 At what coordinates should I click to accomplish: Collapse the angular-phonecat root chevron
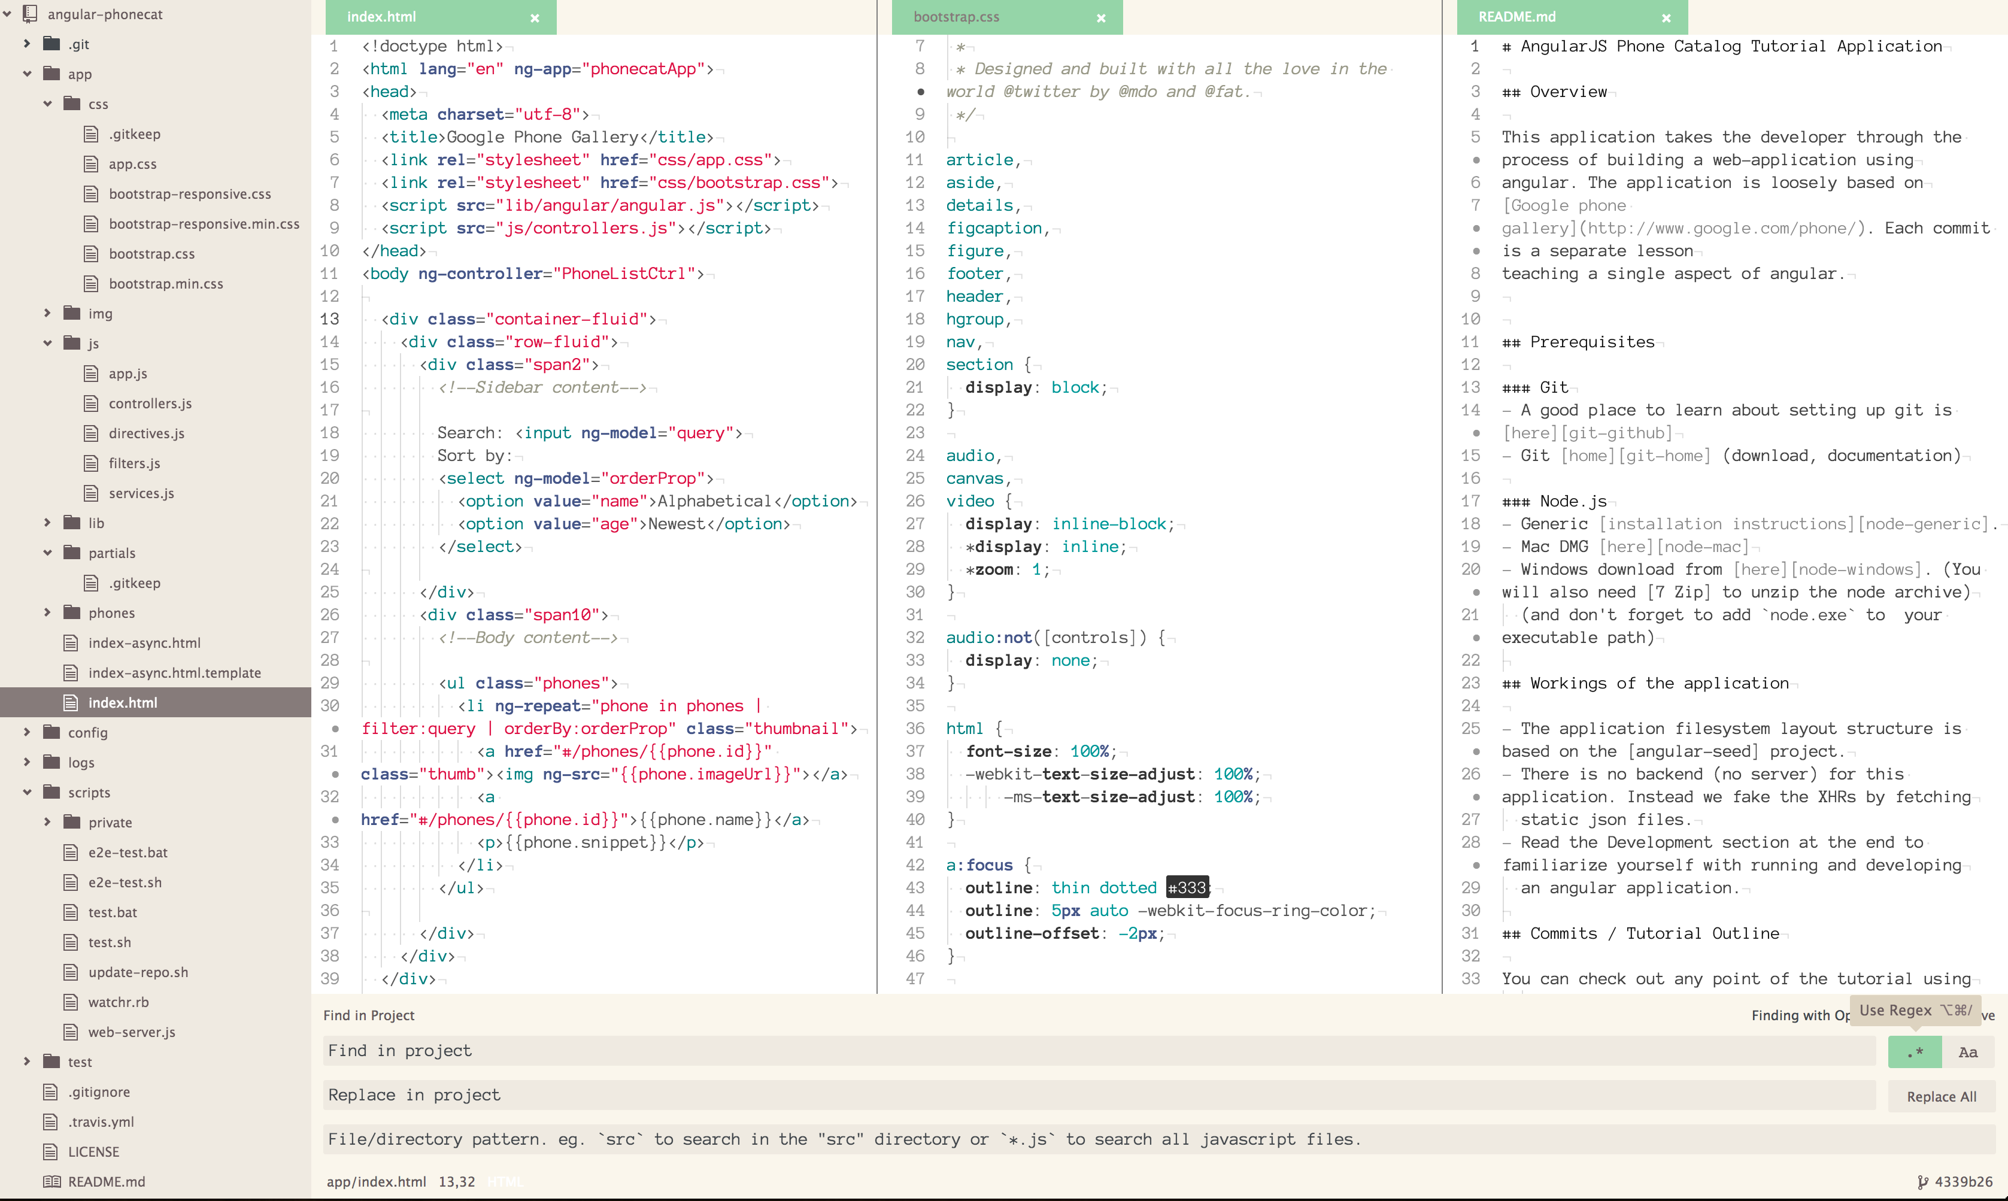7,14
